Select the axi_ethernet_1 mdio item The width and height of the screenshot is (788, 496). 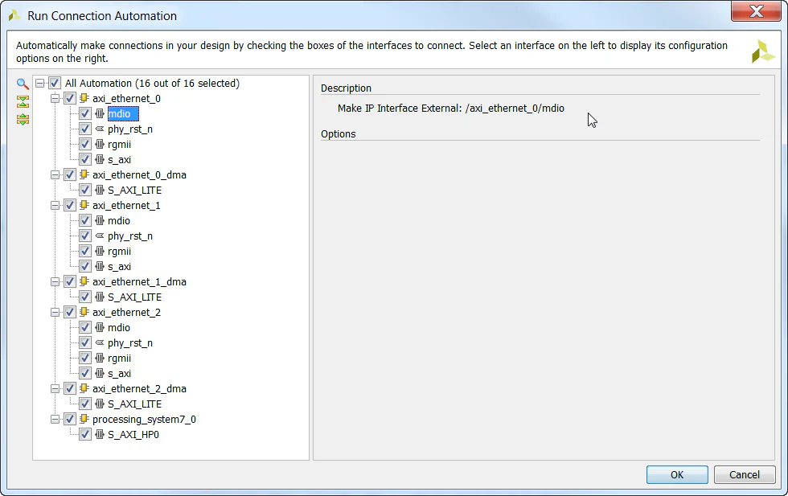[118, 220]
